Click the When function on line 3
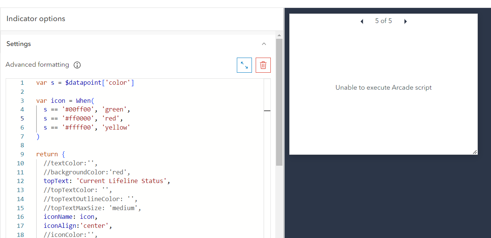Image resolution: width=491 pixels, height=238 pixels. pos(84,100)
